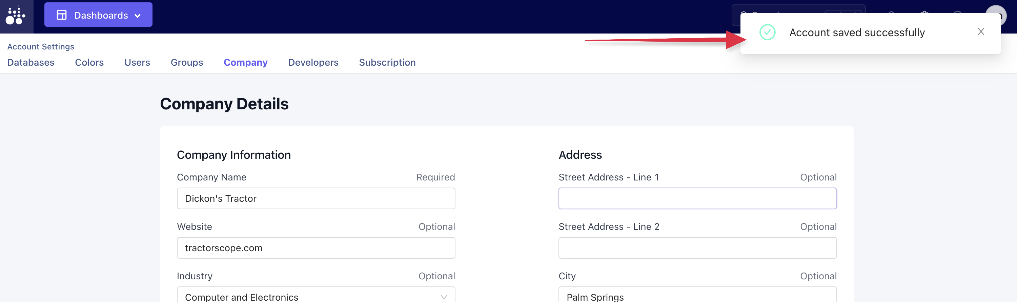The height and width of the screenshot is (302, 1017).
Task: Click the Dashboards layout grid icon
Action: coord(62,15)
